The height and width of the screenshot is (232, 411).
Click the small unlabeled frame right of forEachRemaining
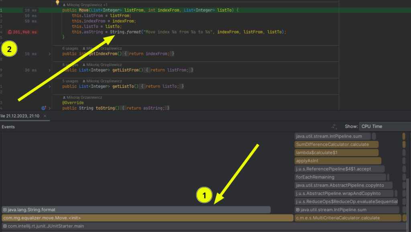click(x=388, y=177)
